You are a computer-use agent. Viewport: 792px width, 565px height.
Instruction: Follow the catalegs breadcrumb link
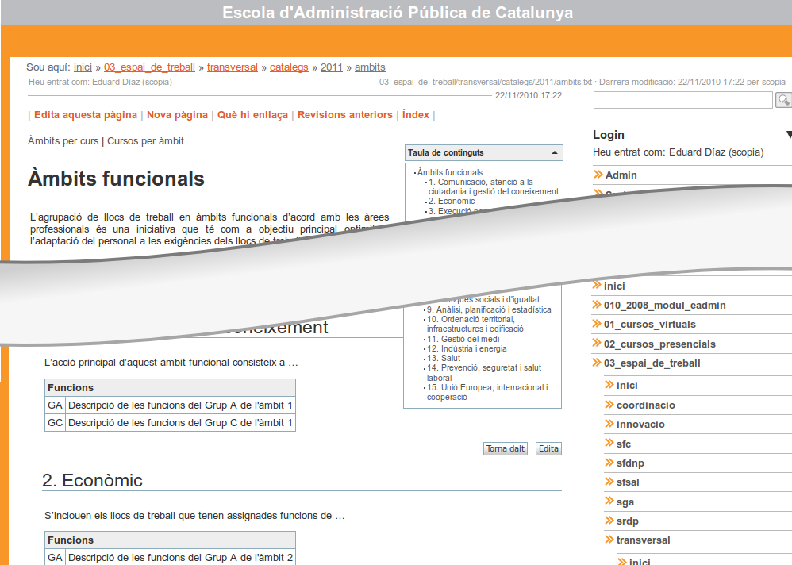[x=289, y=67]
